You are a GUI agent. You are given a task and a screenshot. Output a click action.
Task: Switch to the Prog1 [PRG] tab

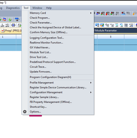pyautogui.click(x=11, y=31)
